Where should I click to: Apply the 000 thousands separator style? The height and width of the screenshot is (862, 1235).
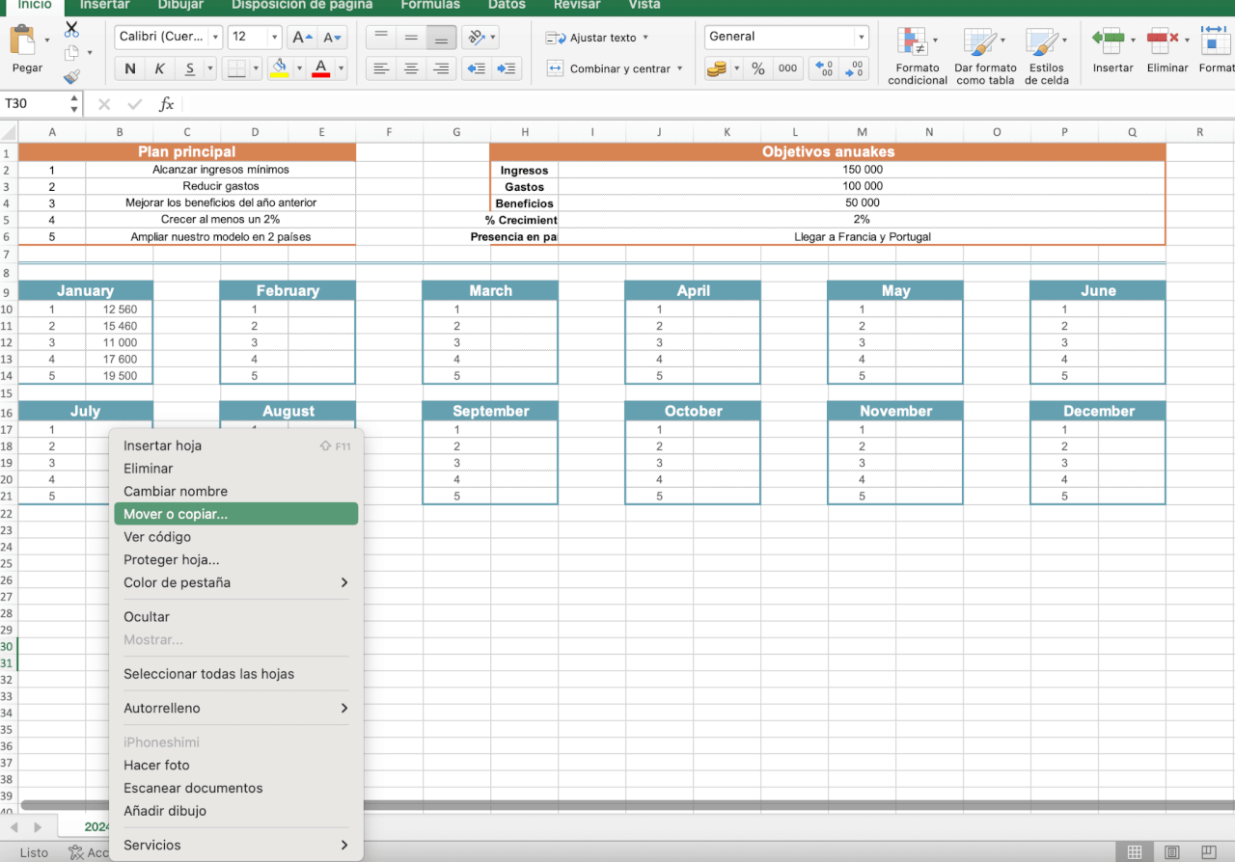(x=788, y=68)
